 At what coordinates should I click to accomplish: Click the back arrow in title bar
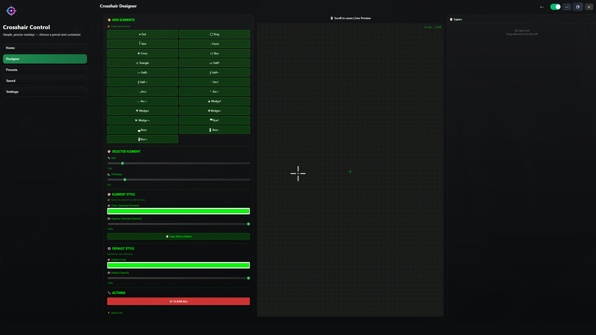click(542, 7)
